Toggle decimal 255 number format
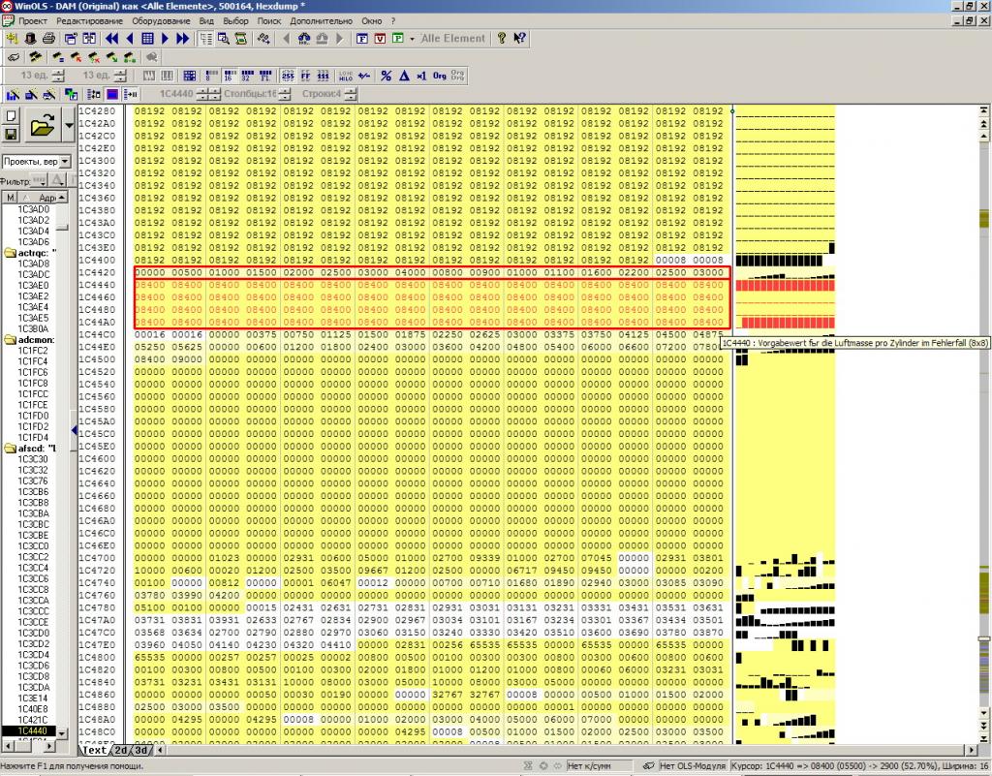The height and width of the screenshot is (776, 992). [x=288, y=76]
